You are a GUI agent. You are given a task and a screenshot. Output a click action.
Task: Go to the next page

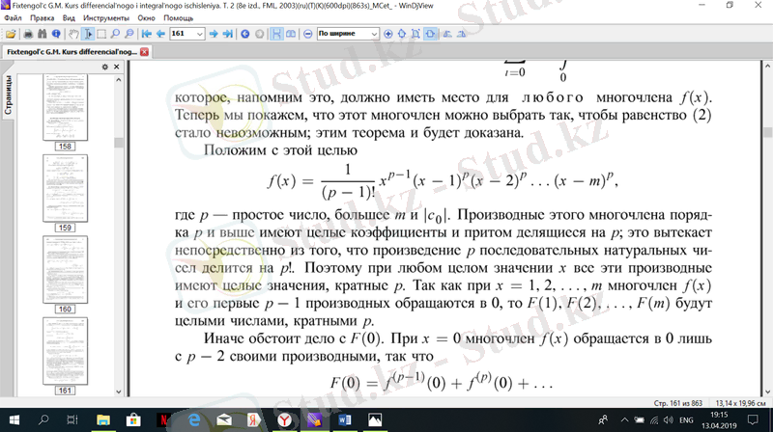(x=214, y=34)
